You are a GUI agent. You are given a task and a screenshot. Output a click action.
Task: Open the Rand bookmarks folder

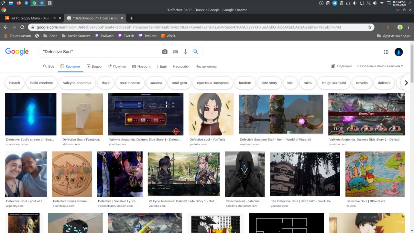coord(50,36)
